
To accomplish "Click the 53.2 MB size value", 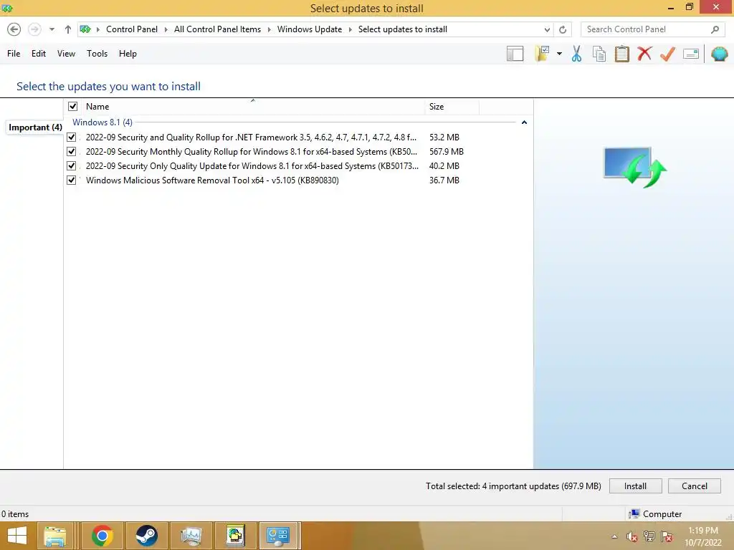I will 444,137.
